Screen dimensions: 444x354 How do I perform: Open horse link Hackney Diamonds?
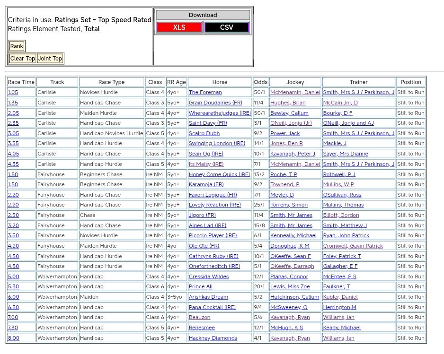pyautogui.click(x=213, y=338)
